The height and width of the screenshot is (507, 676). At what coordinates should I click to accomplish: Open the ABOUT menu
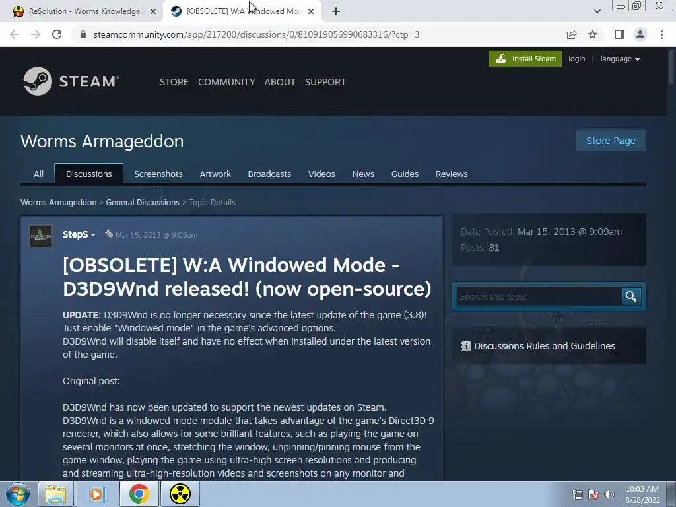(280, 82)
